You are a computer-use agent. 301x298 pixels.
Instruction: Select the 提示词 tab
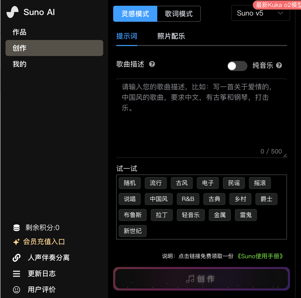(127, 36)
